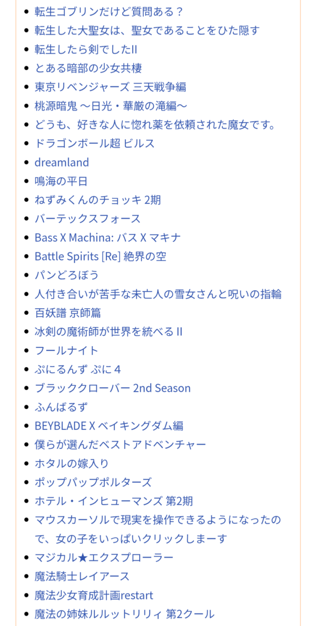Visit BEYBLADE X ベイキングダム編 link

coord(109,426)
